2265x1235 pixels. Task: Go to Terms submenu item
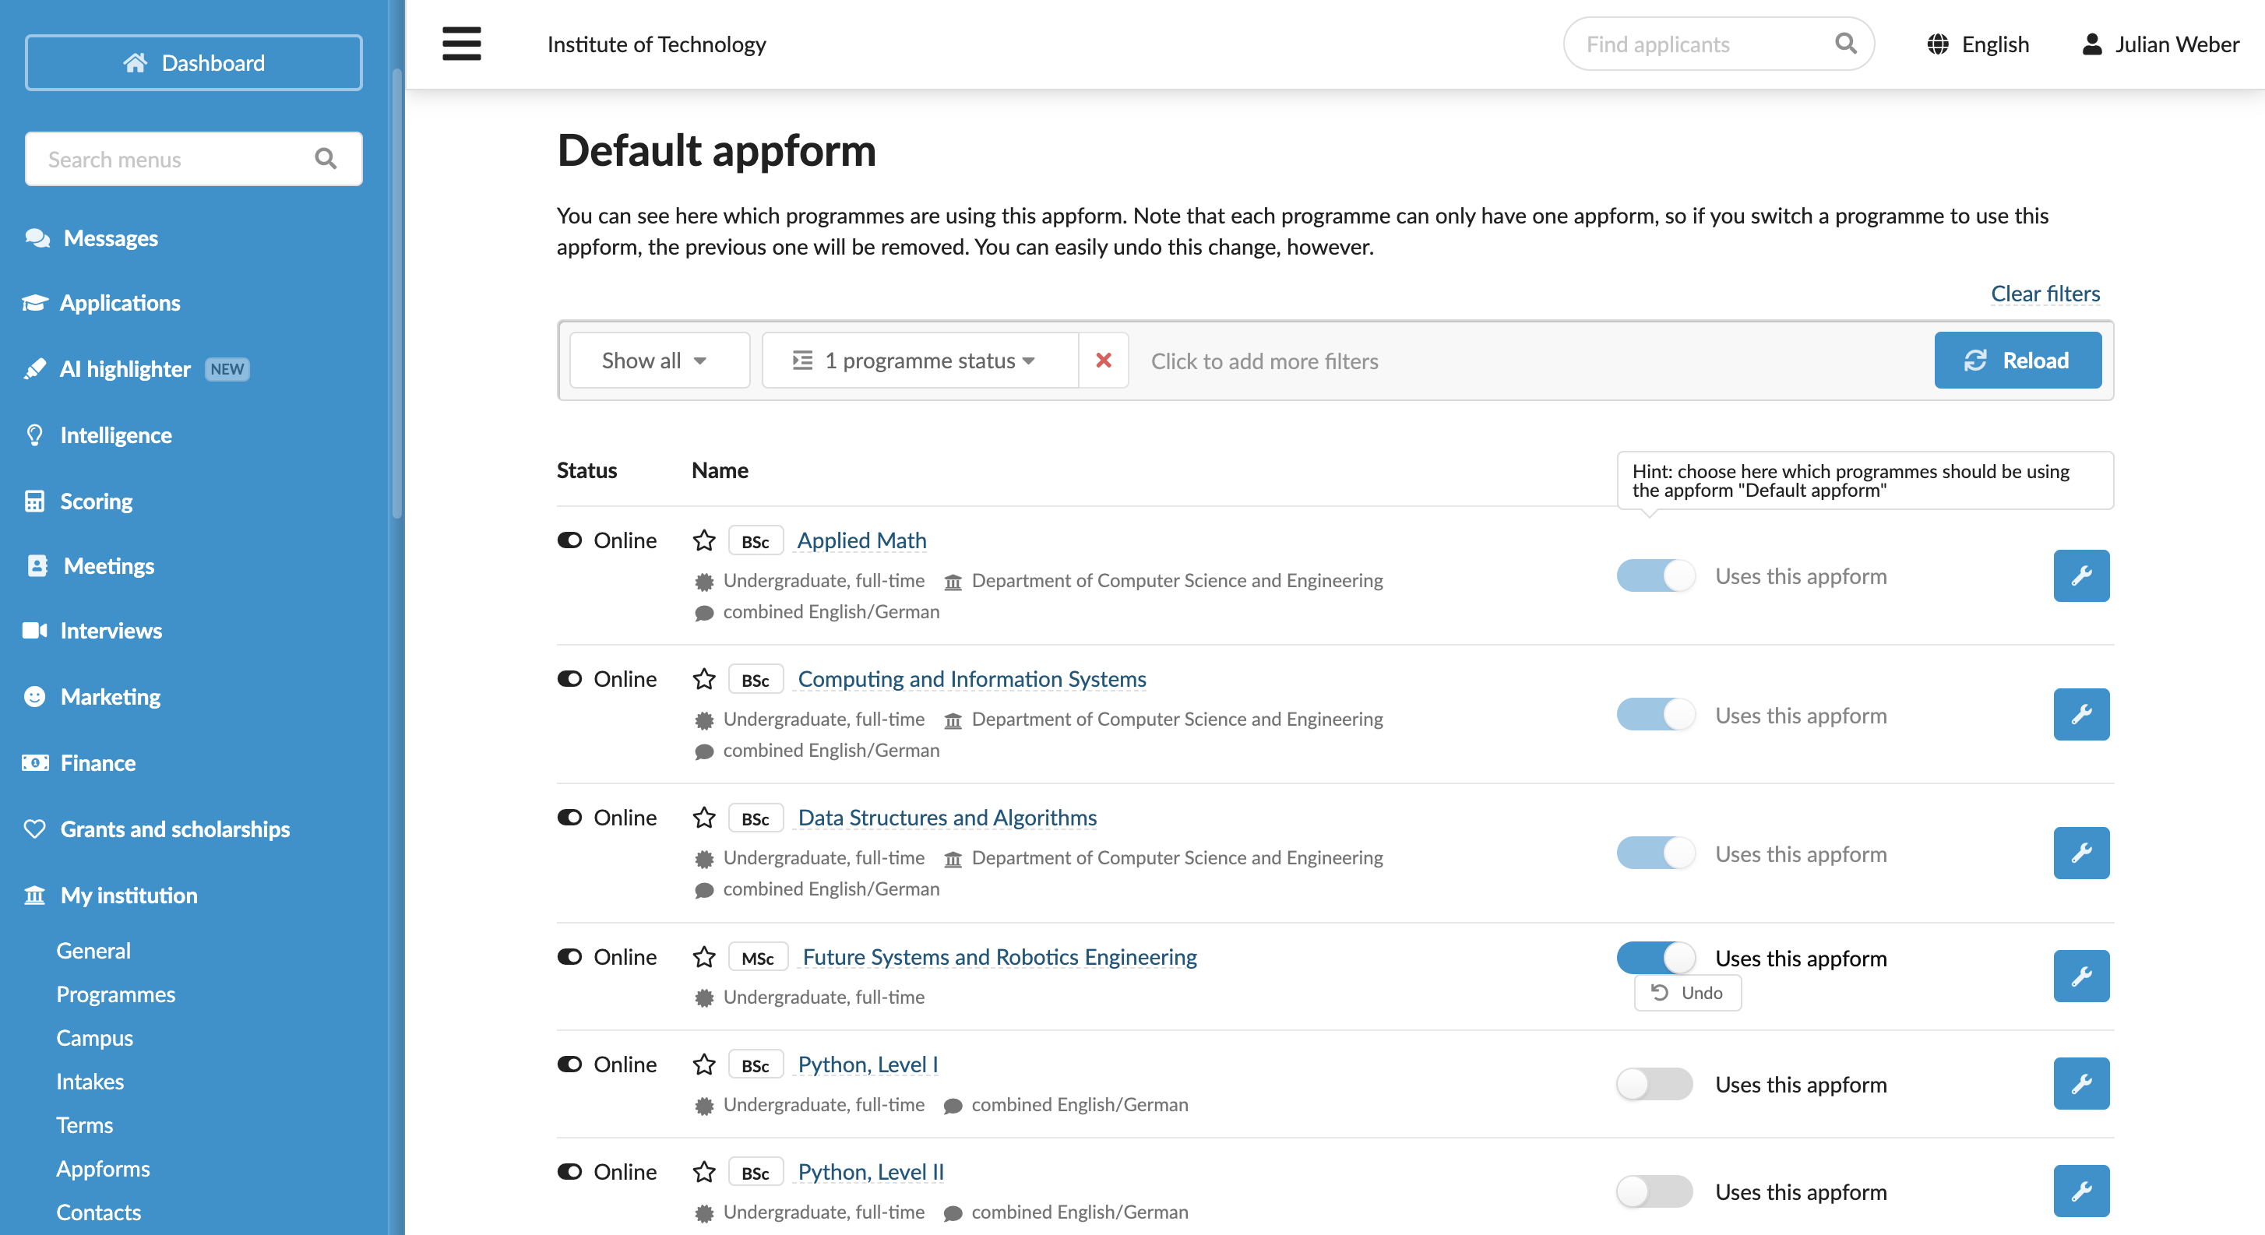click(84, 1126)
